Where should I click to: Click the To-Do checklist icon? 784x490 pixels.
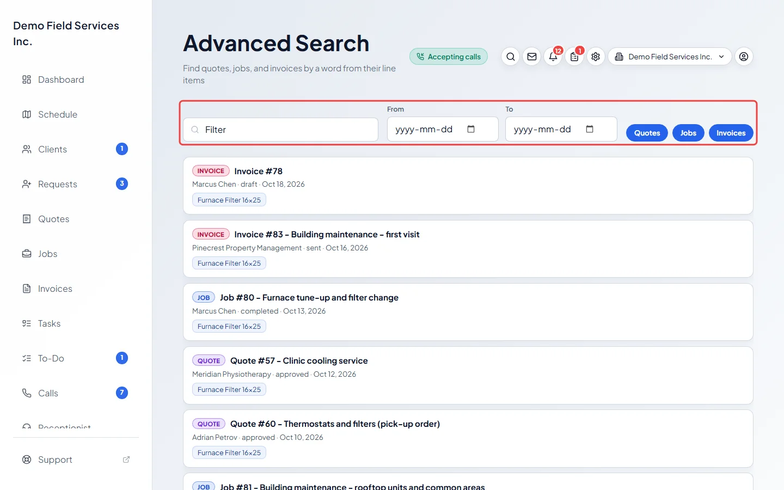(27, 358)
